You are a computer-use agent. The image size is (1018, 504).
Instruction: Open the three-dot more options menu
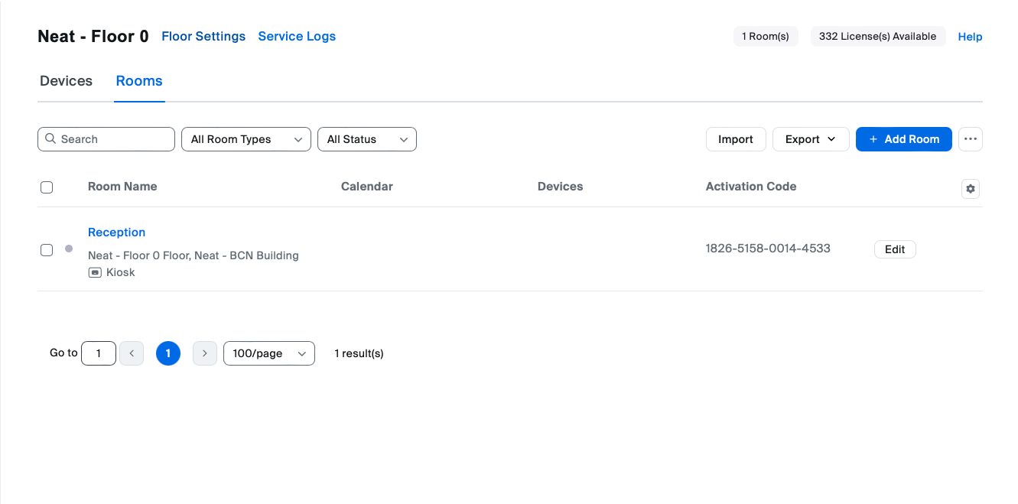click(x=971, y=139)
